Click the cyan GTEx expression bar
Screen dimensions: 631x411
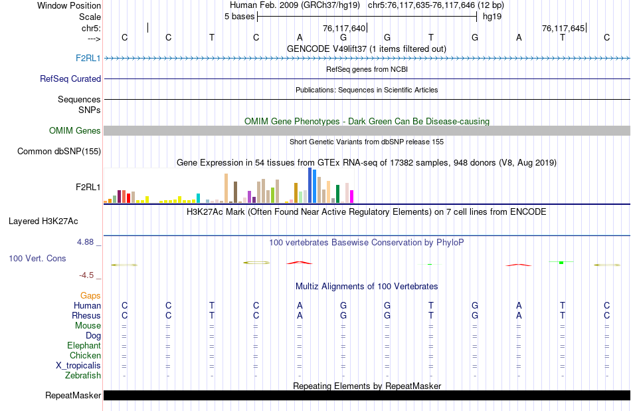point(198,198)
